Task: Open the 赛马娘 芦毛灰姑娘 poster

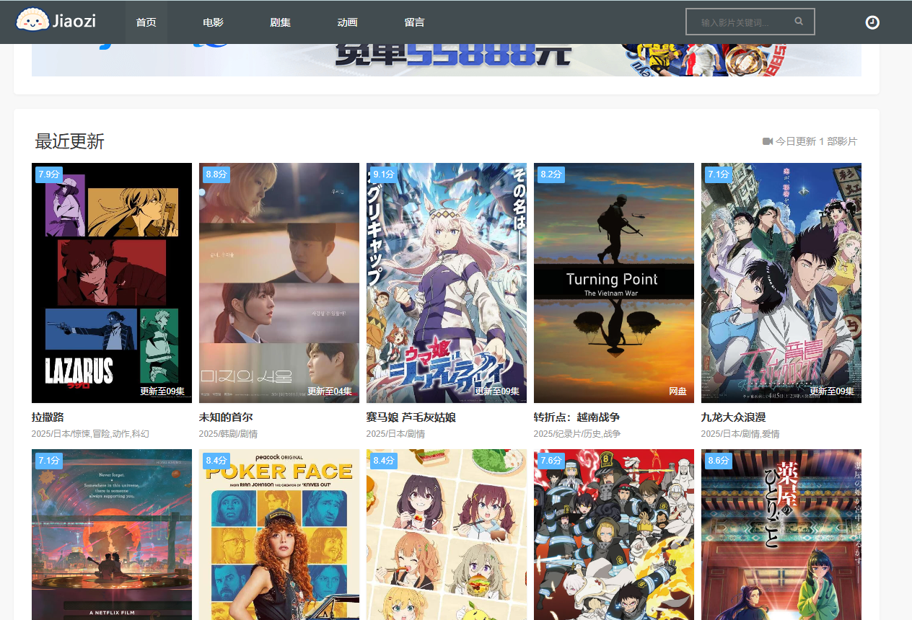Action: 447,283
